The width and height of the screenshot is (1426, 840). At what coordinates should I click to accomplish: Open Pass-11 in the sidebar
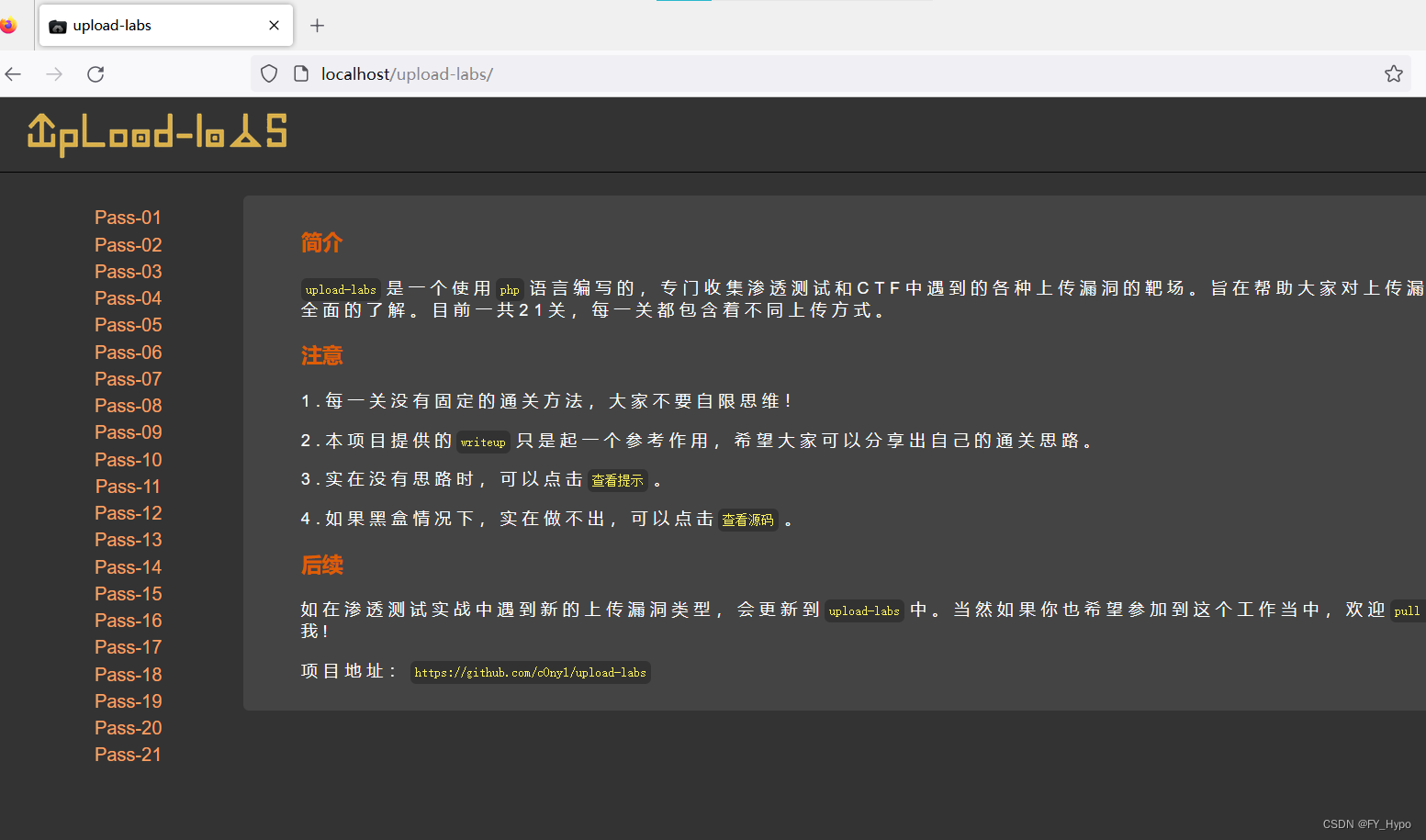tap(128, 487)
